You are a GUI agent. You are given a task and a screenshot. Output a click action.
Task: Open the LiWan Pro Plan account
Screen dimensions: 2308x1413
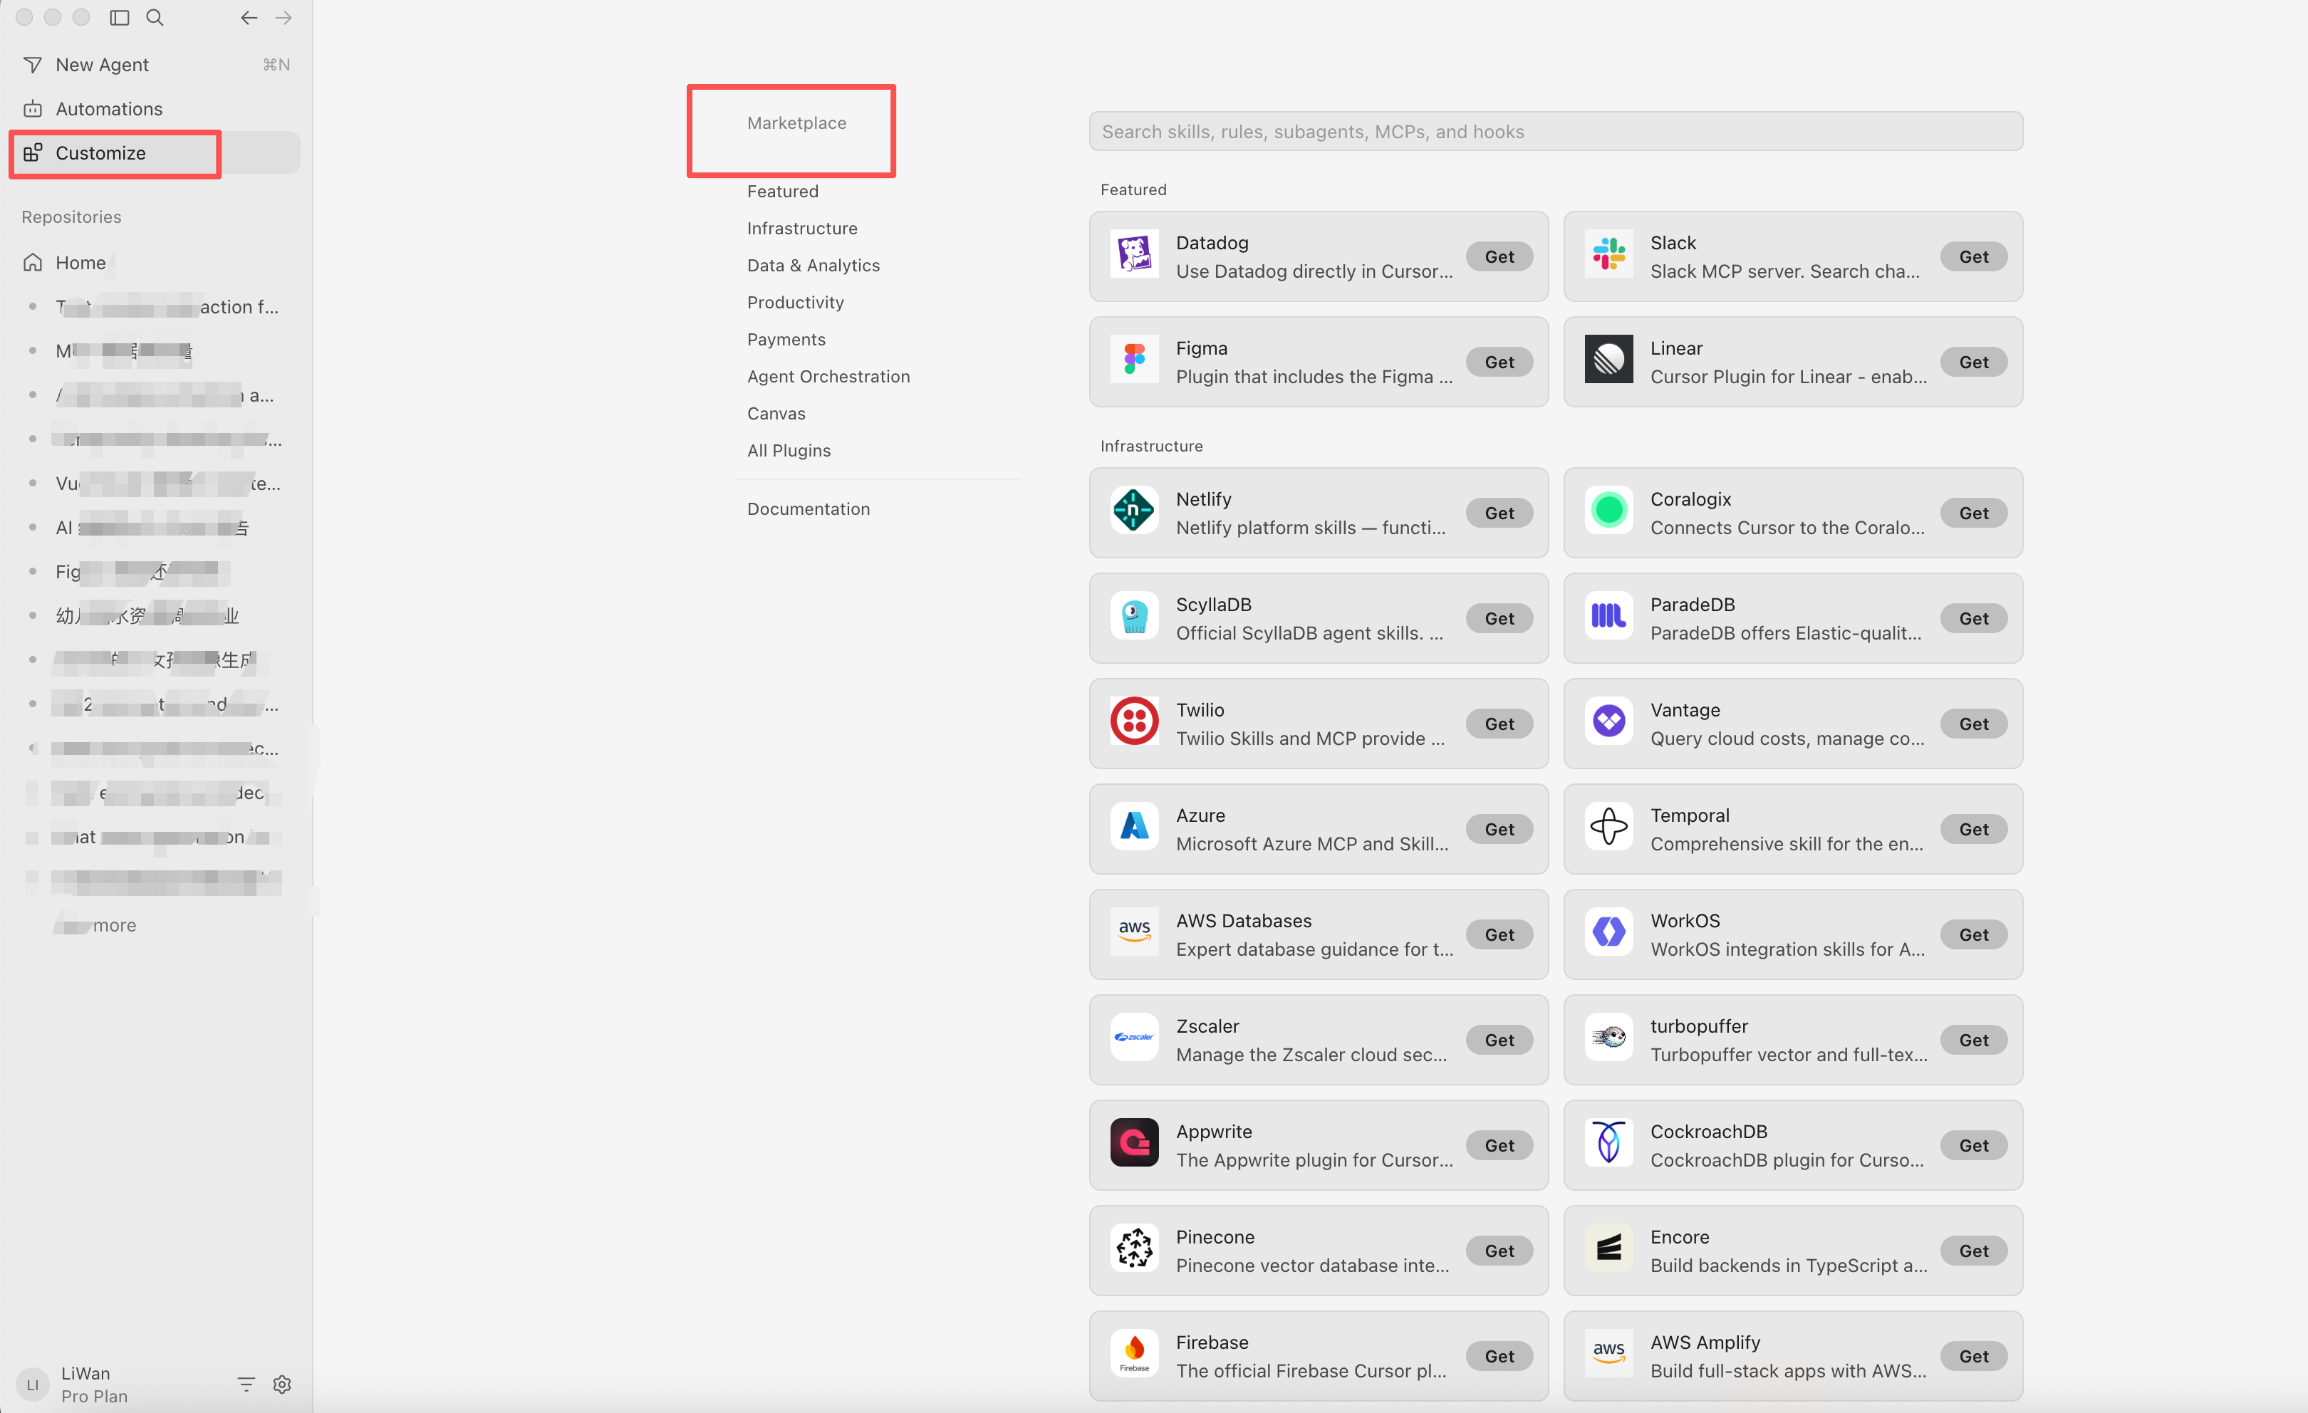pos(93,1384)
